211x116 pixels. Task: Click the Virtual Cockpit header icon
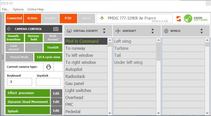(69, 31)
